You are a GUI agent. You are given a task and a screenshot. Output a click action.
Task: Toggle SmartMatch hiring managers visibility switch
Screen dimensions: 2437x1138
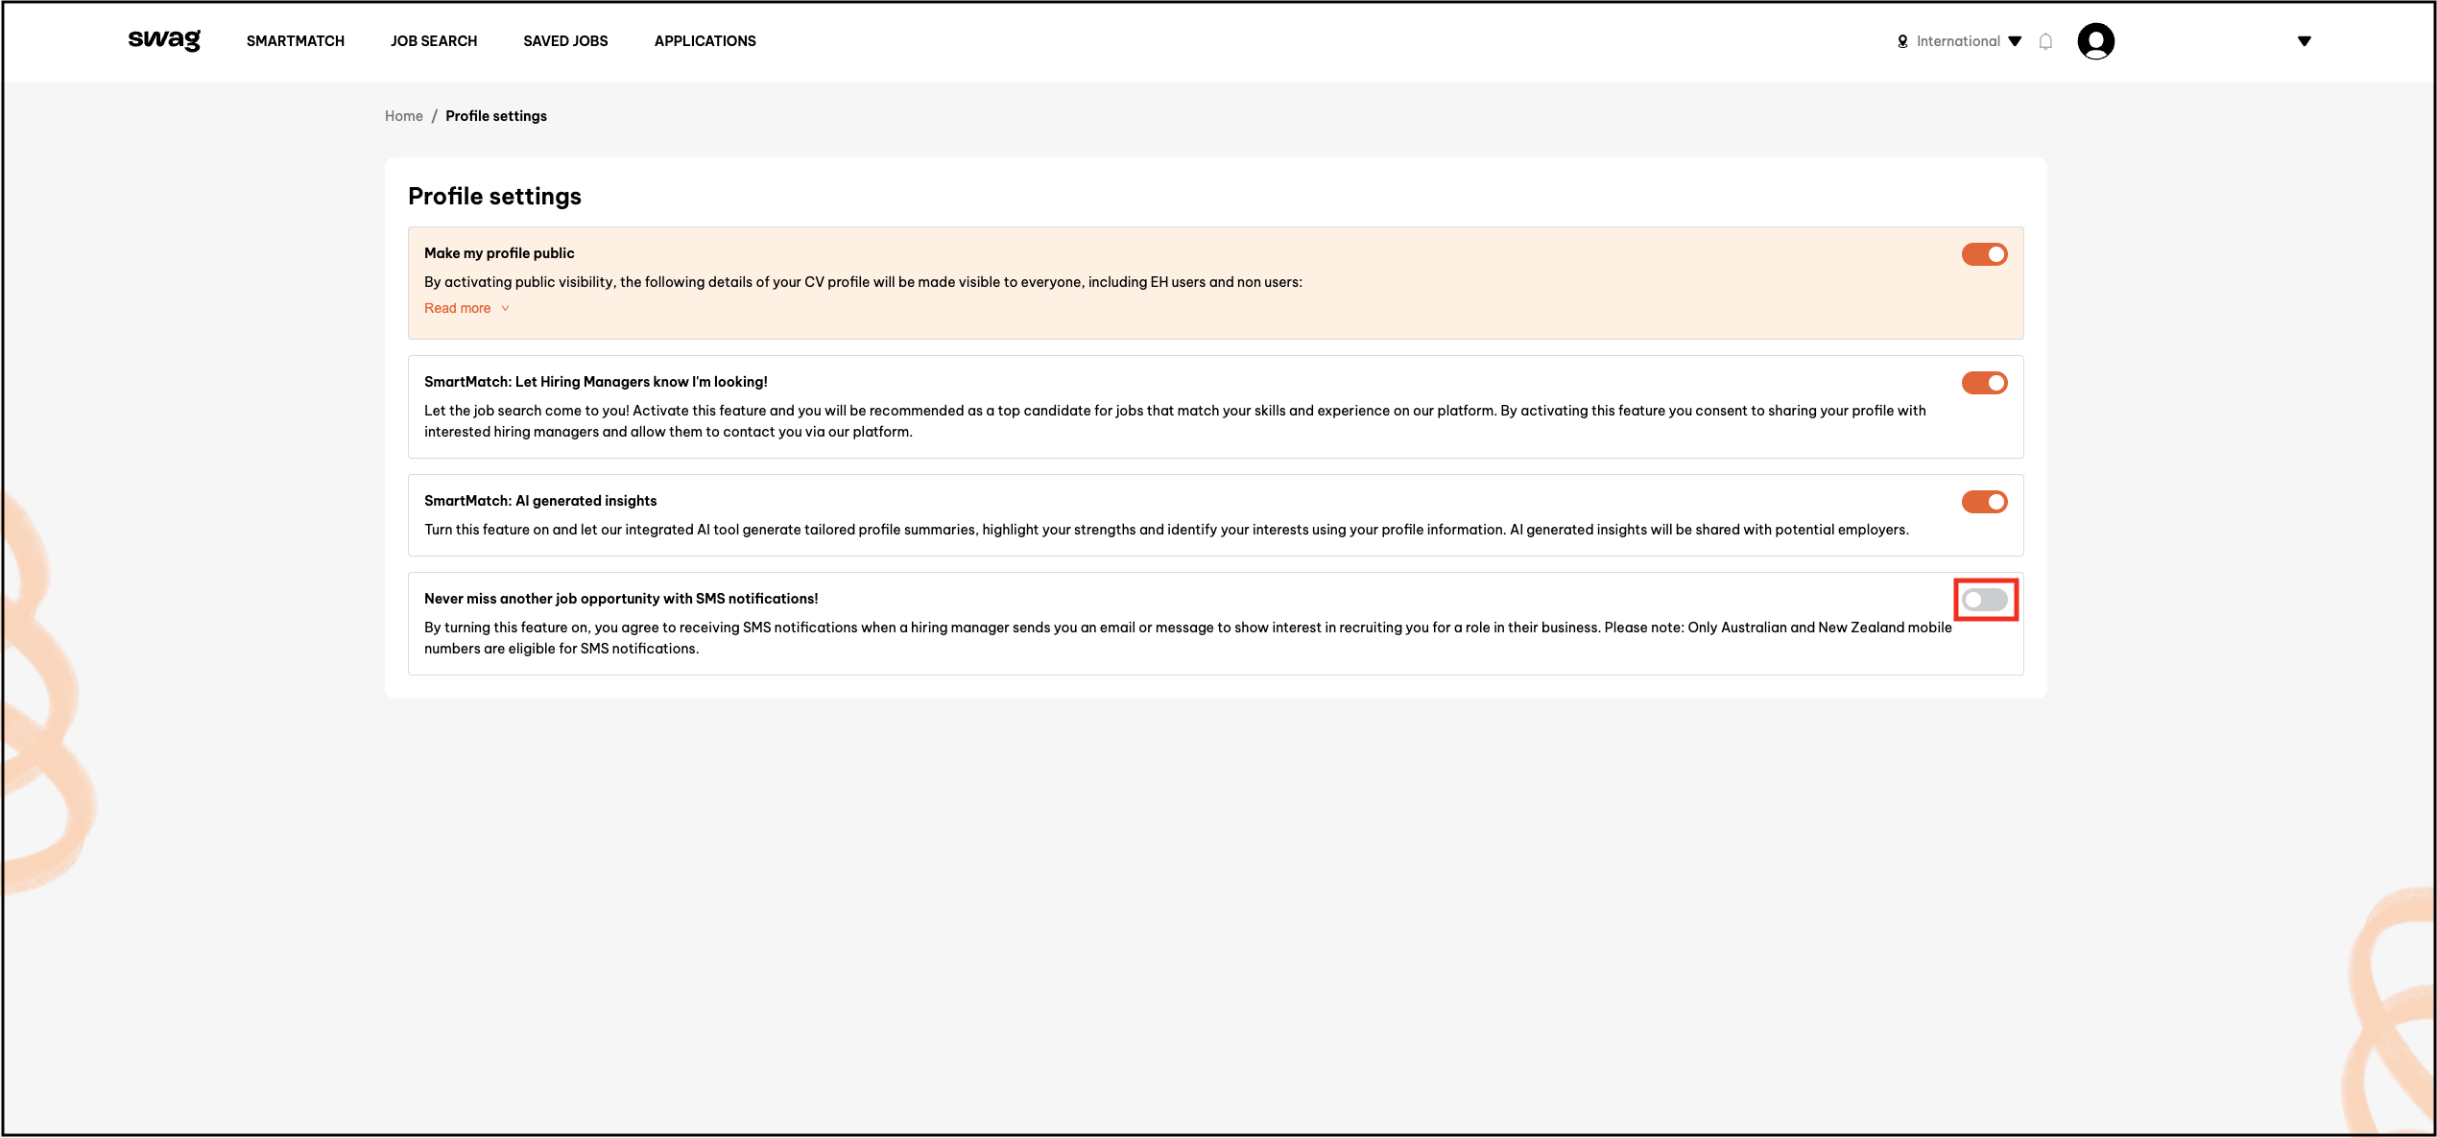1984,383
